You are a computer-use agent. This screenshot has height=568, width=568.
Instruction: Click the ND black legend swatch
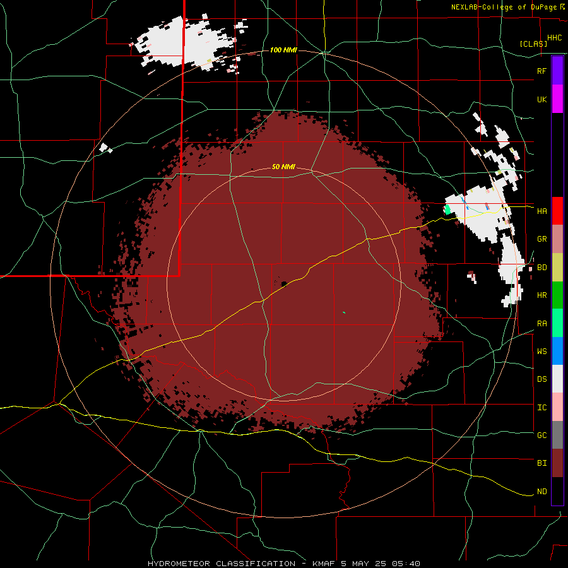[557, 491]
